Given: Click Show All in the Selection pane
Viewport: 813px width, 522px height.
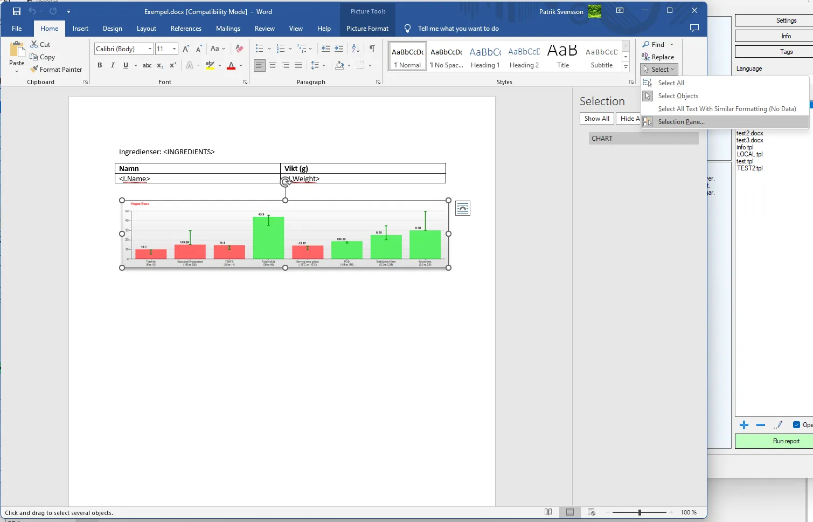Looking at the screenshot, I should click(597, 119).
